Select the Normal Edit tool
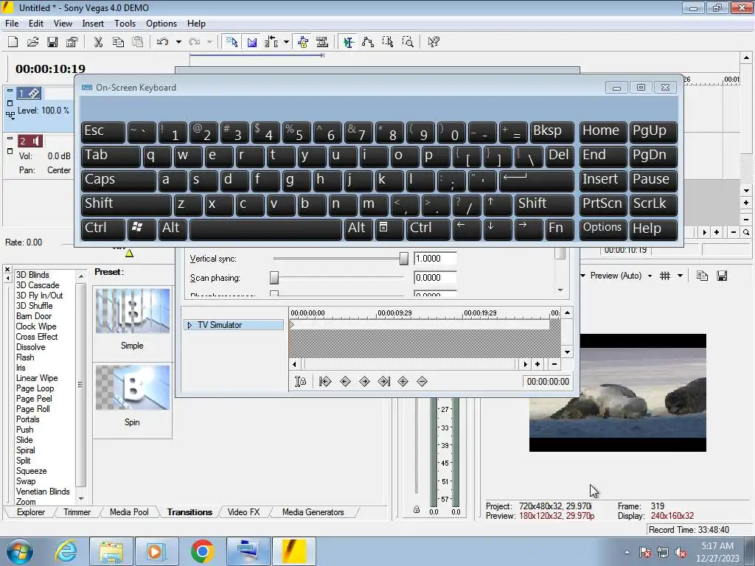 click(349, 42)
